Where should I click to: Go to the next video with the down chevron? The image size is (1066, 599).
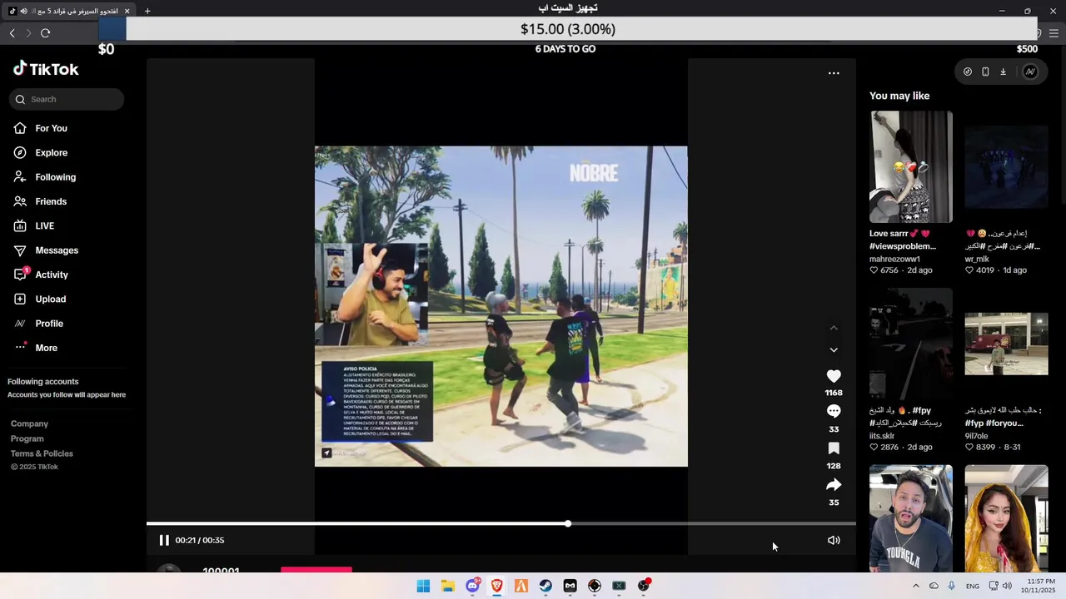[834, 349]
